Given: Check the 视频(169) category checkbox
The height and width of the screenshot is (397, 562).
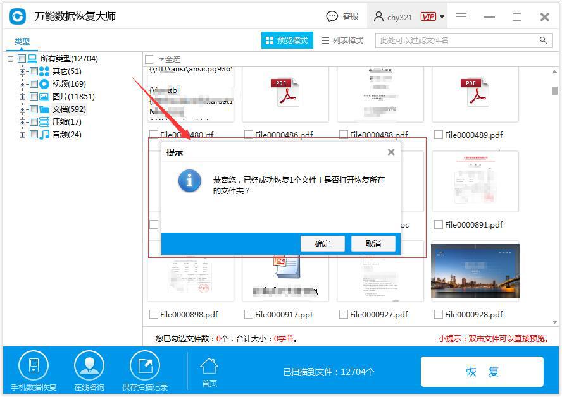Looking at the screenshot, I should click(x=34, y=84).
